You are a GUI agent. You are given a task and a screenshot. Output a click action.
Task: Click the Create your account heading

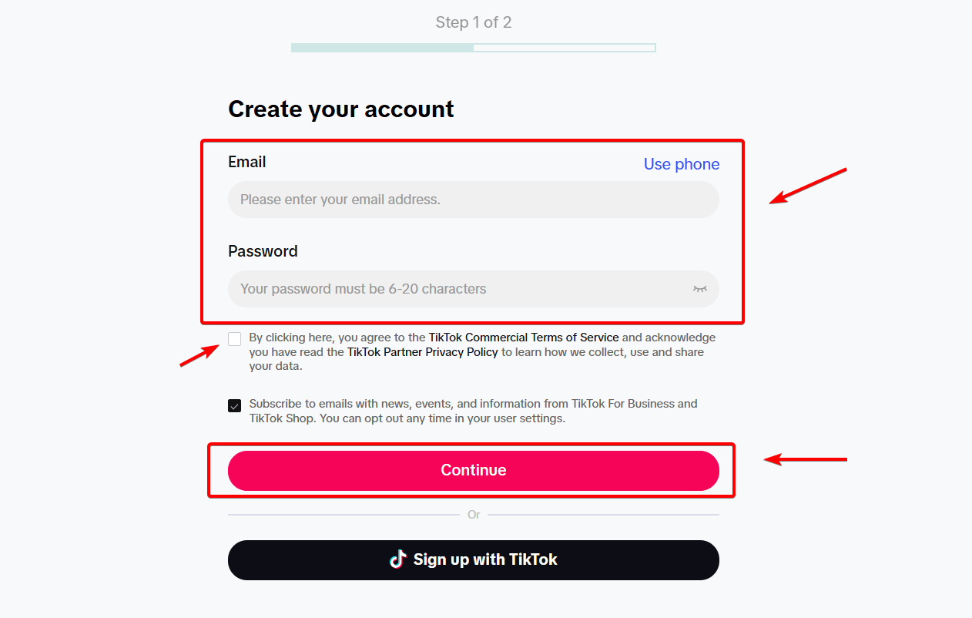pyautogui.click(x=340, y=109)
